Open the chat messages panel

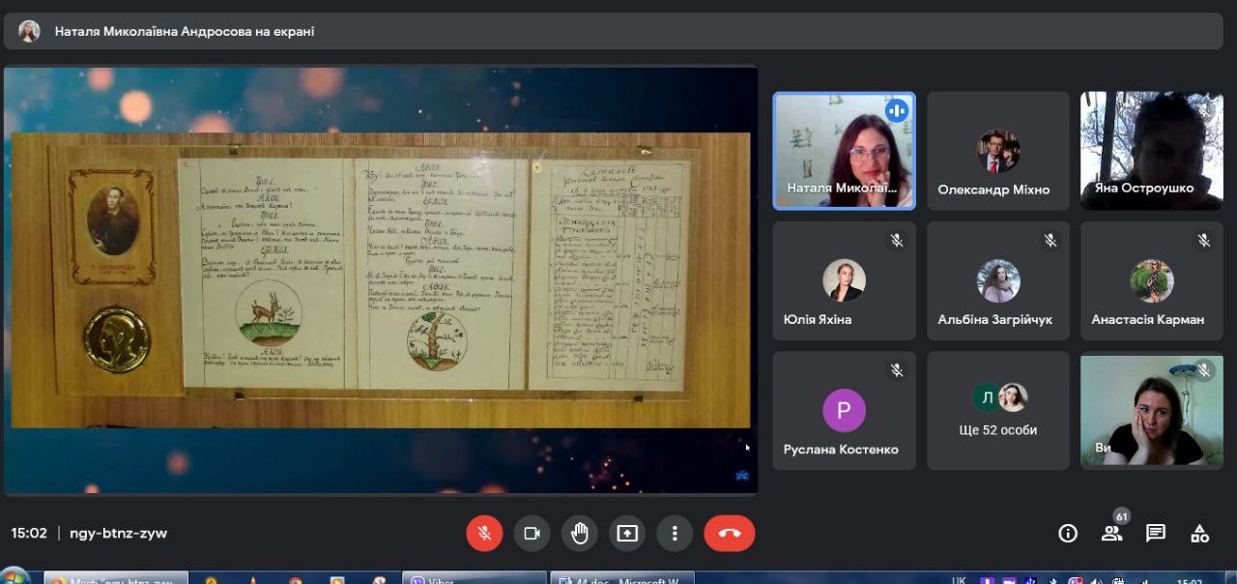1155,533
